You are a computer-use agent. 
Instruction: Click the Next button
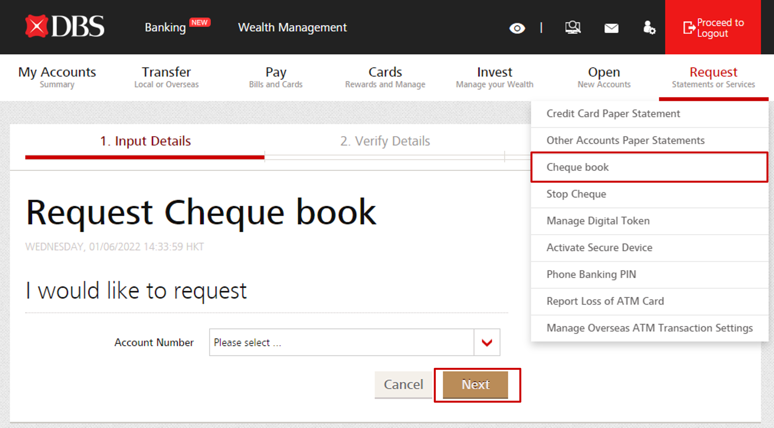click(x=475, y=385)
